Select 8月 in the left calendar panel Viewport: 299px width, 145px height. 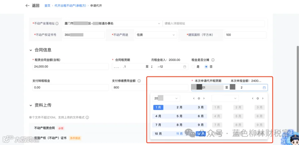coord(179,125)
